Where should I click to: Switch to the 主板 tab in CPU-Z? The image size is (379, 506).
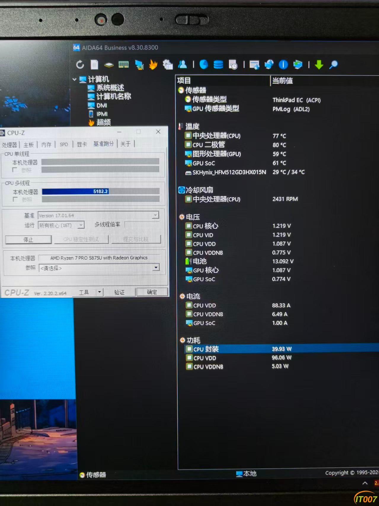coord(28,145)
